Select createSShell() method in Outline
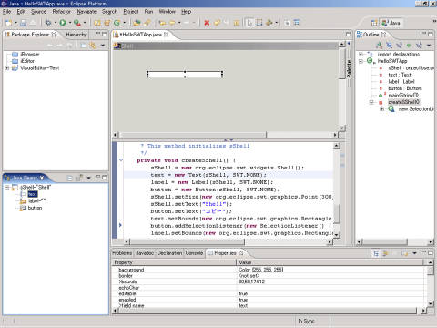 pos(403,102)
